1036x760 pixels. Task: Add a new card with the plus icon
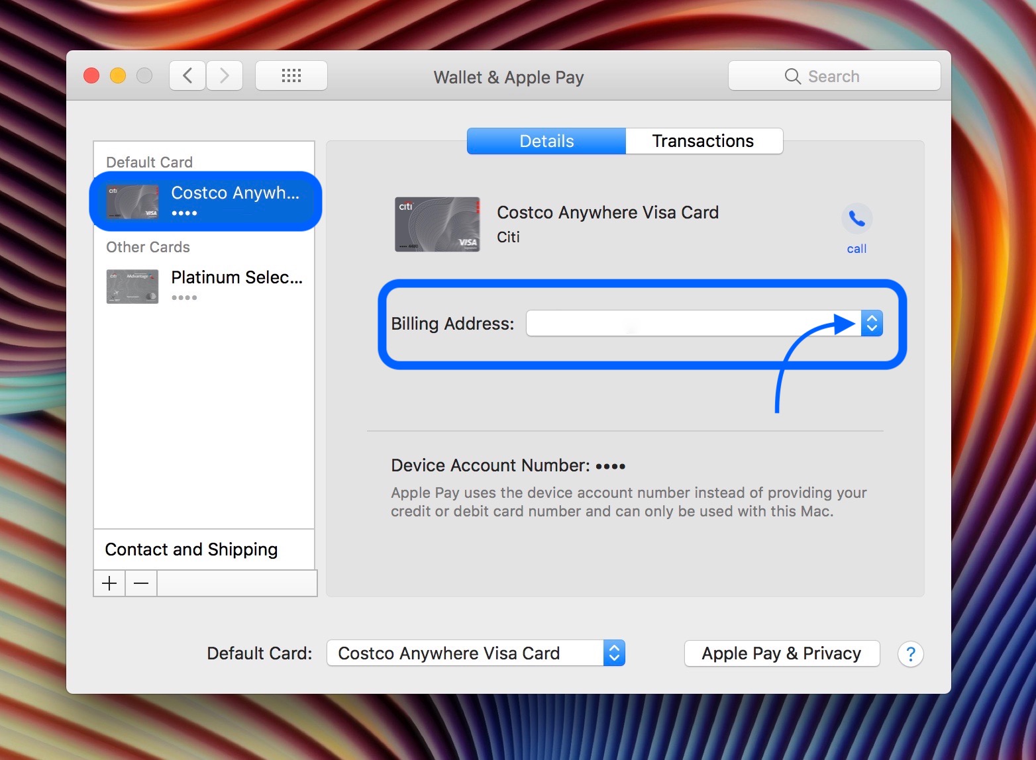[x=109, y=583]
